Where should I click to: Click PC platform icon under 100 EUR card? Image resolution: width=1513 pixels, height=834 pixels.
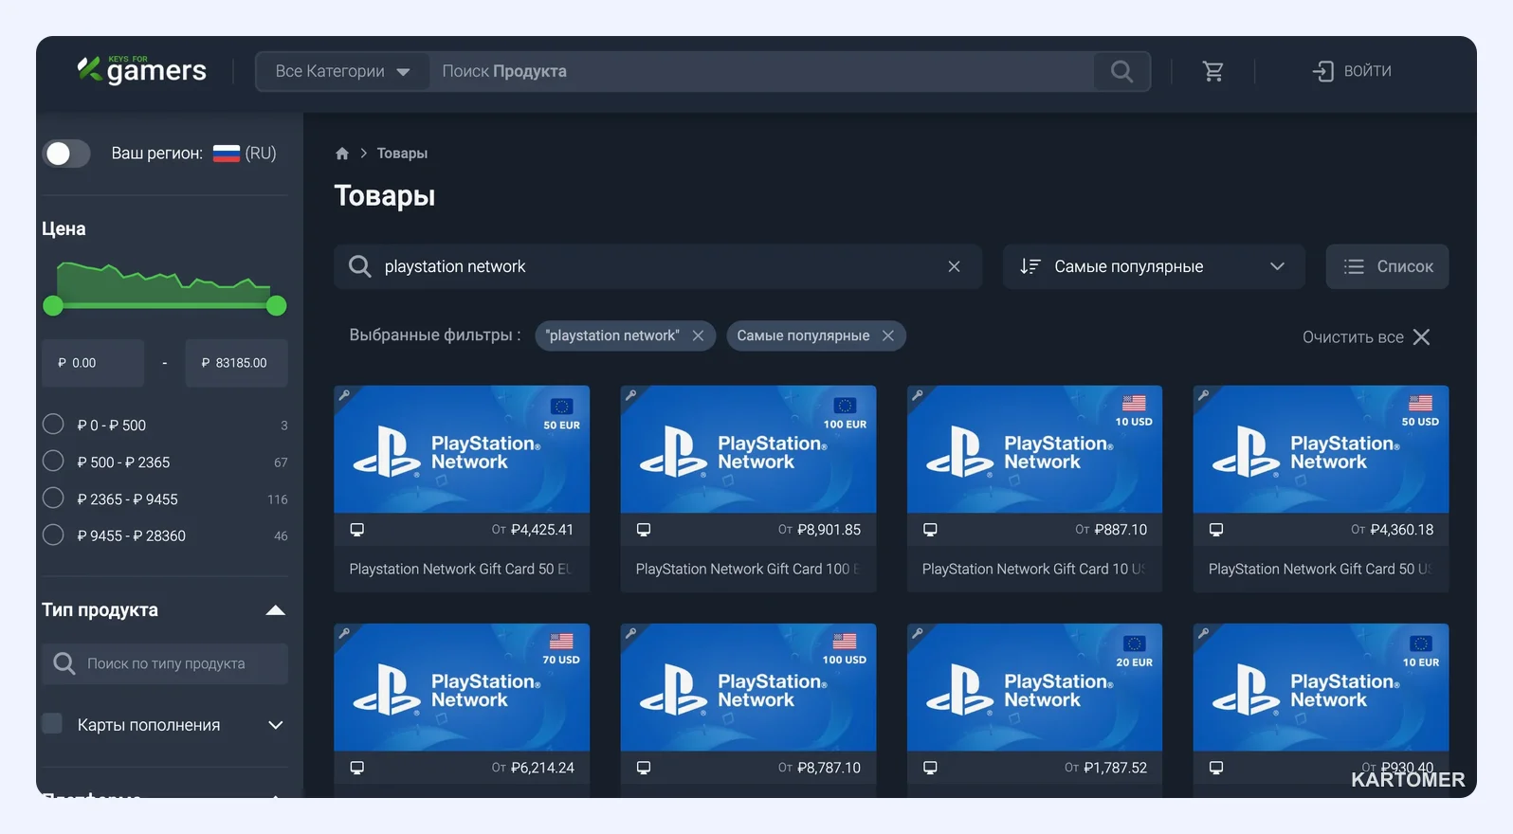coord(644,530)
